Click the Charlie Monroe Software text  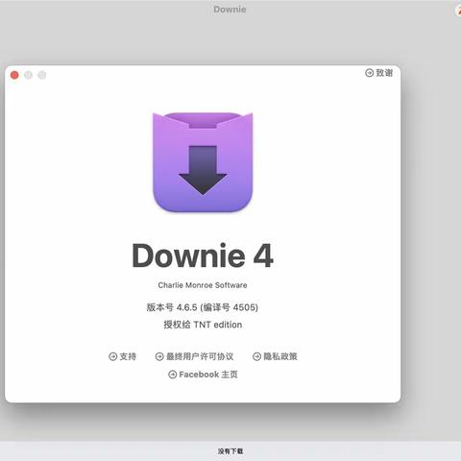tap(203, 285)
